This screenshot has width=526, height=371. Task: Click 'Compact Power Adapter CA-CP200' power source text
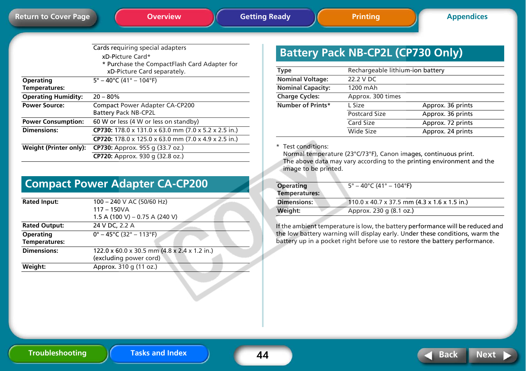(x=144, y=105)
